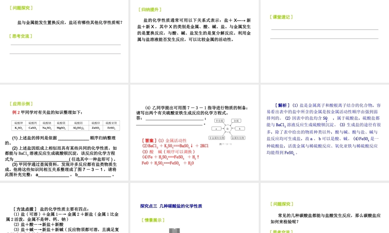
Task: Click the 方法点拨 heading
Action: coord(25,209)
